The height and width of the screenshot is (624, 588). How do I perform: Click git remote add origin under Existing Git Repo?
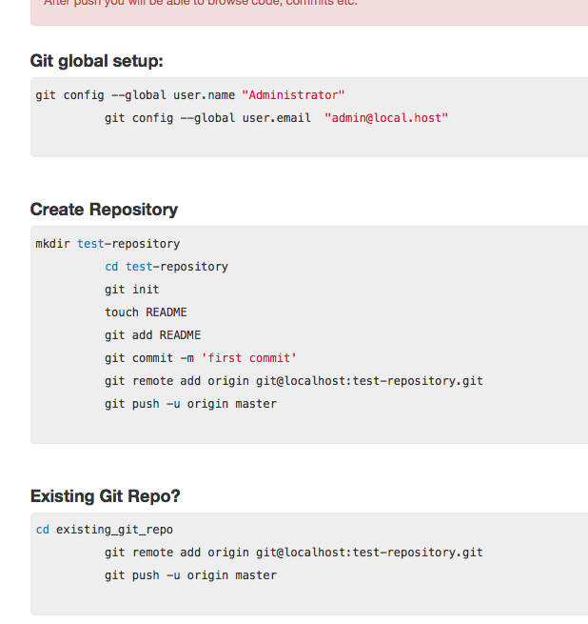pyautogui.click(x=294, y=553)
